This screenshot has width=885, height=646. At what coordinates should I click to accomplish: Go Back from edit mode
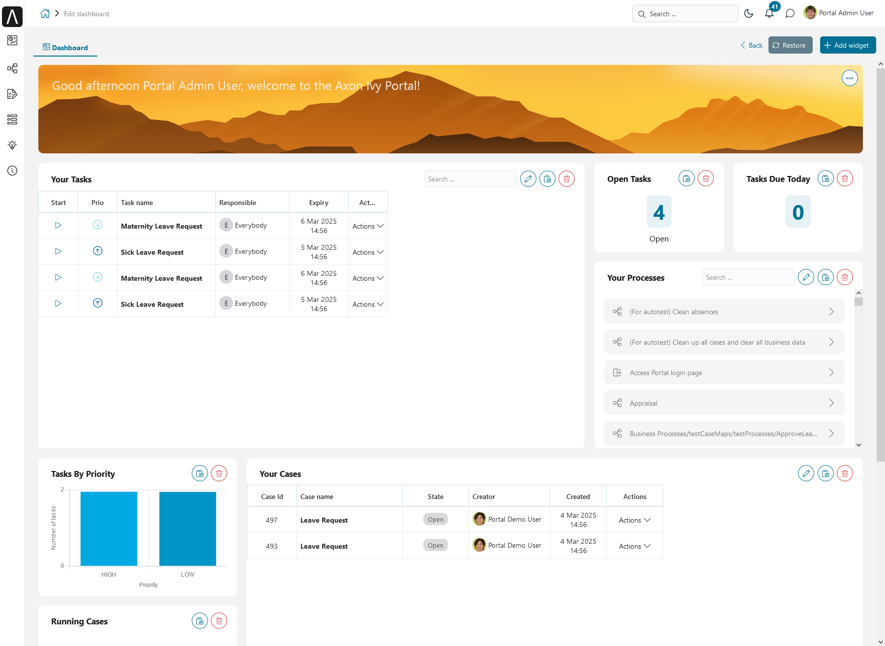[x=752, y=45]
